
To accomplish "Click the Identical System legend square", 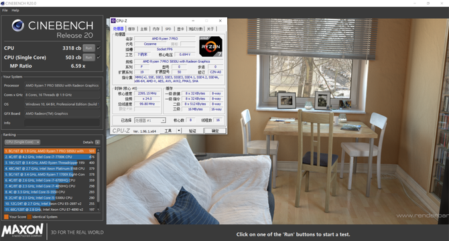I will click(x=29, y=217).
